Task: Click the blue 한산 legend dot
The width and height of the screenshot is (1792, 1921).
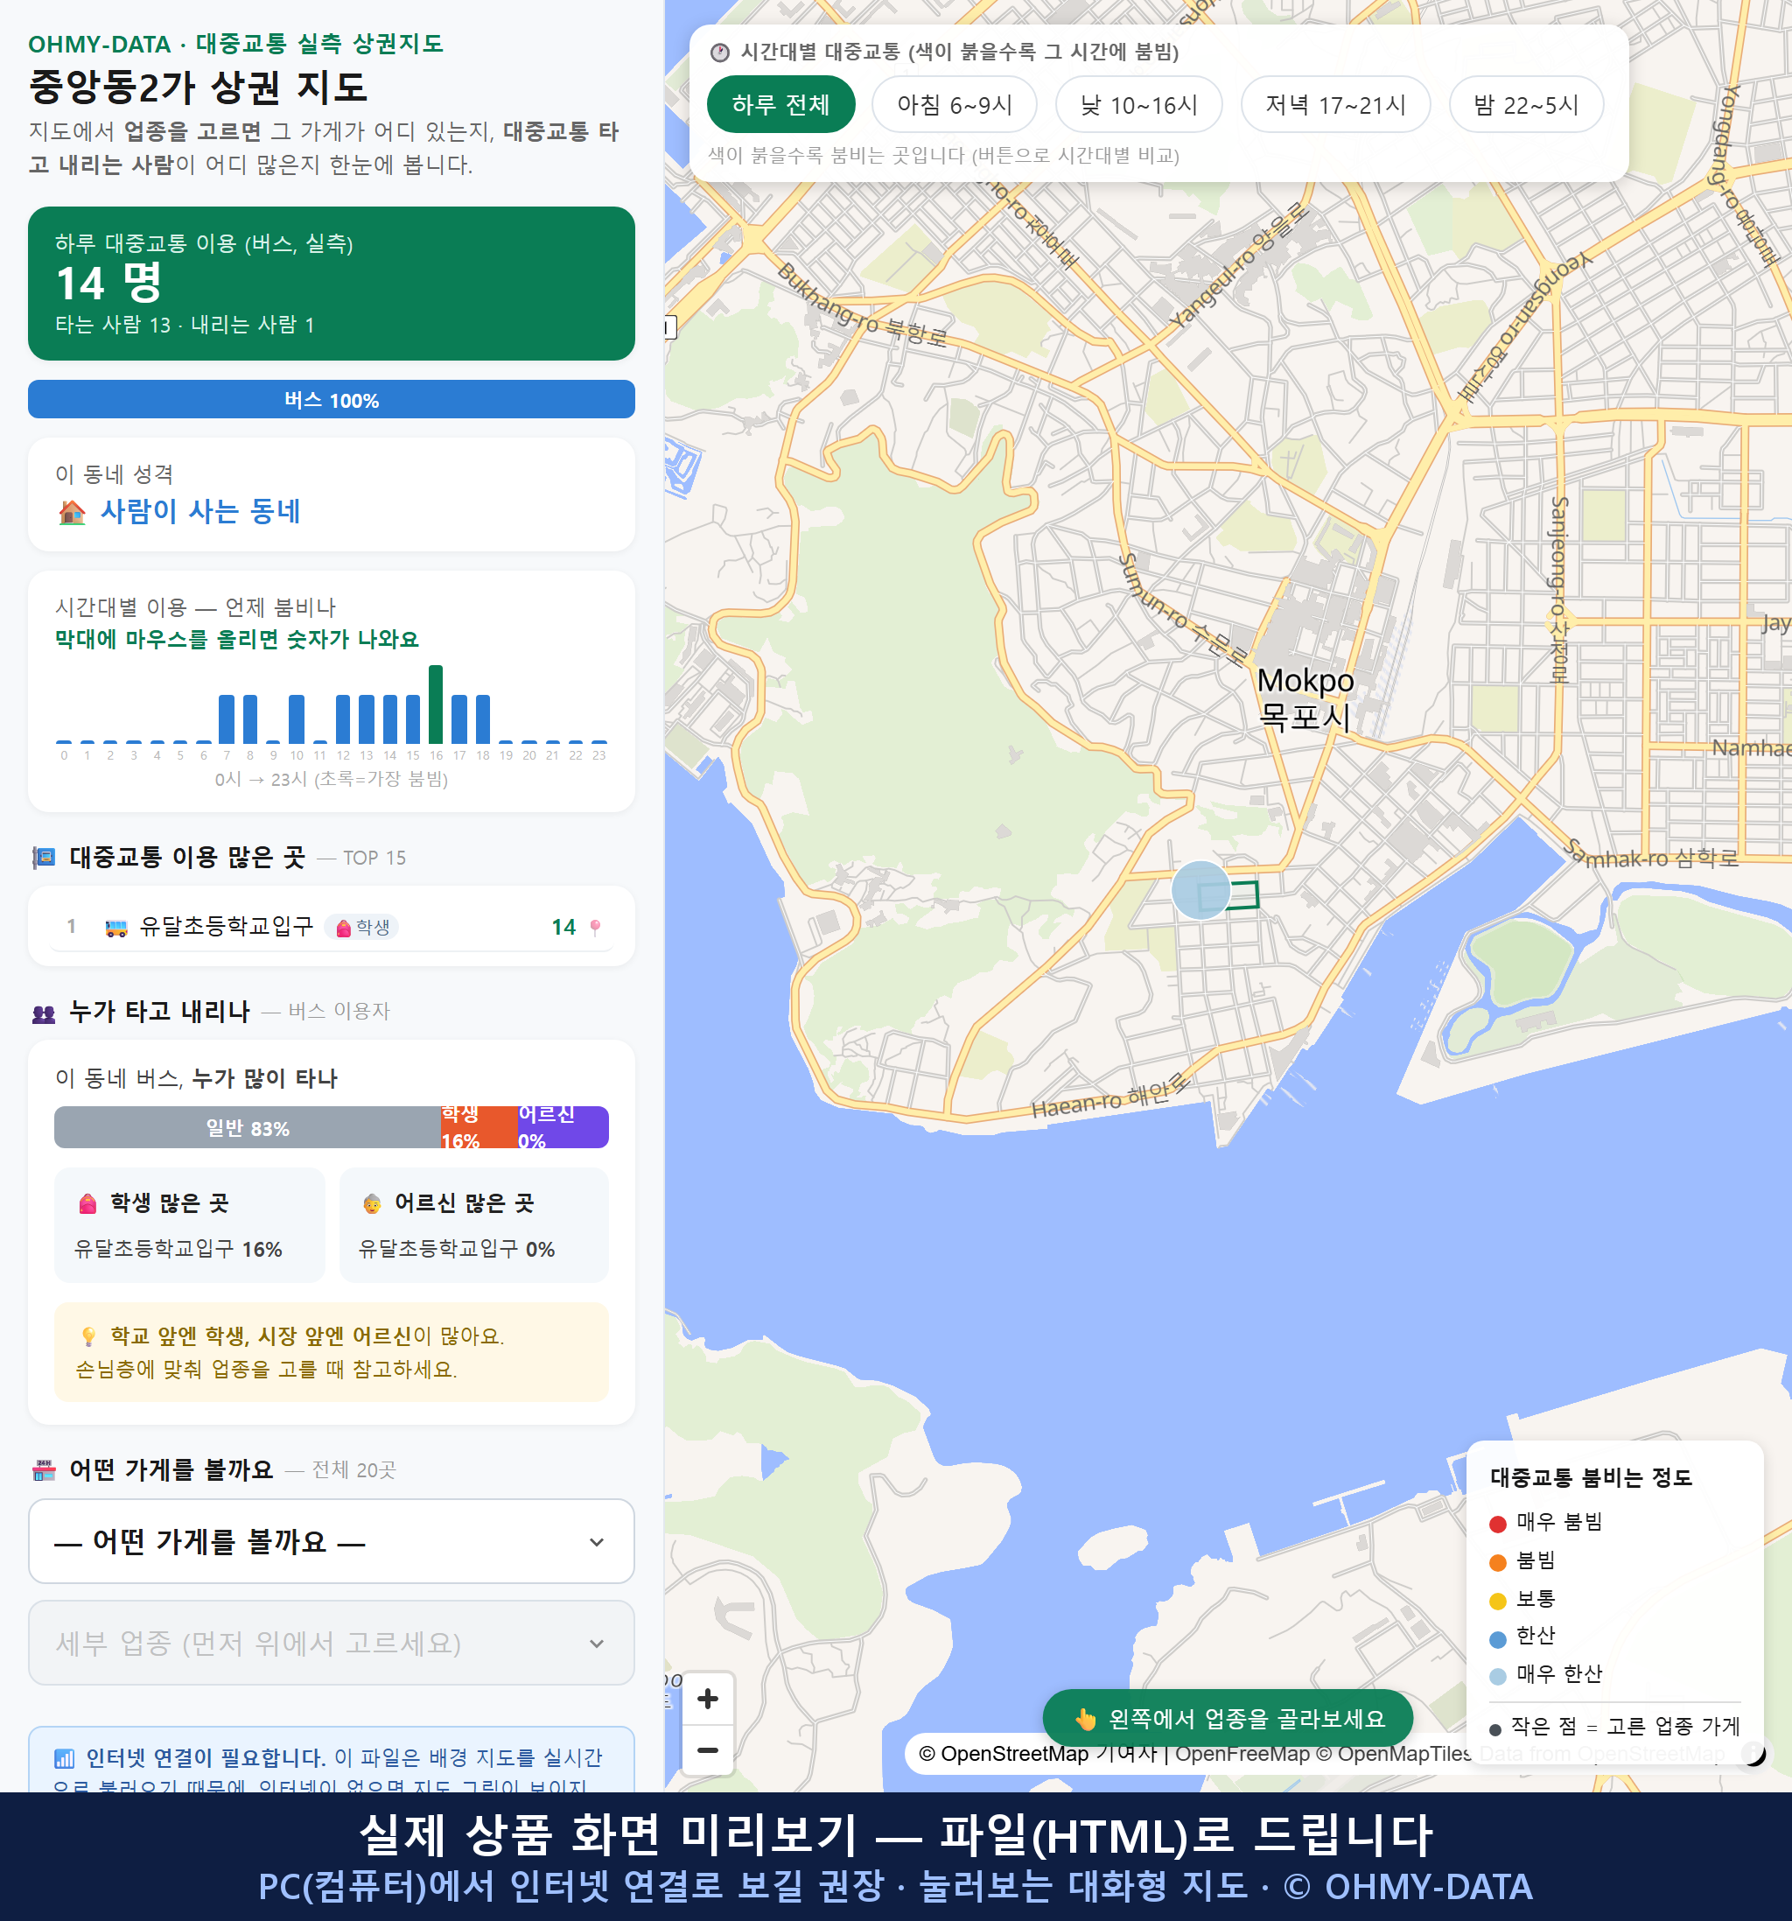Action: tap(1497, 1639)
